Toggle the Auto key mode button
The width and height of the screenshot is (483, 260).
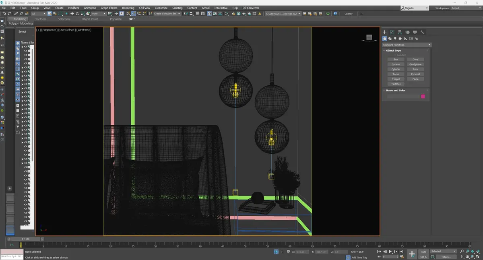click(x=423, y=252)
